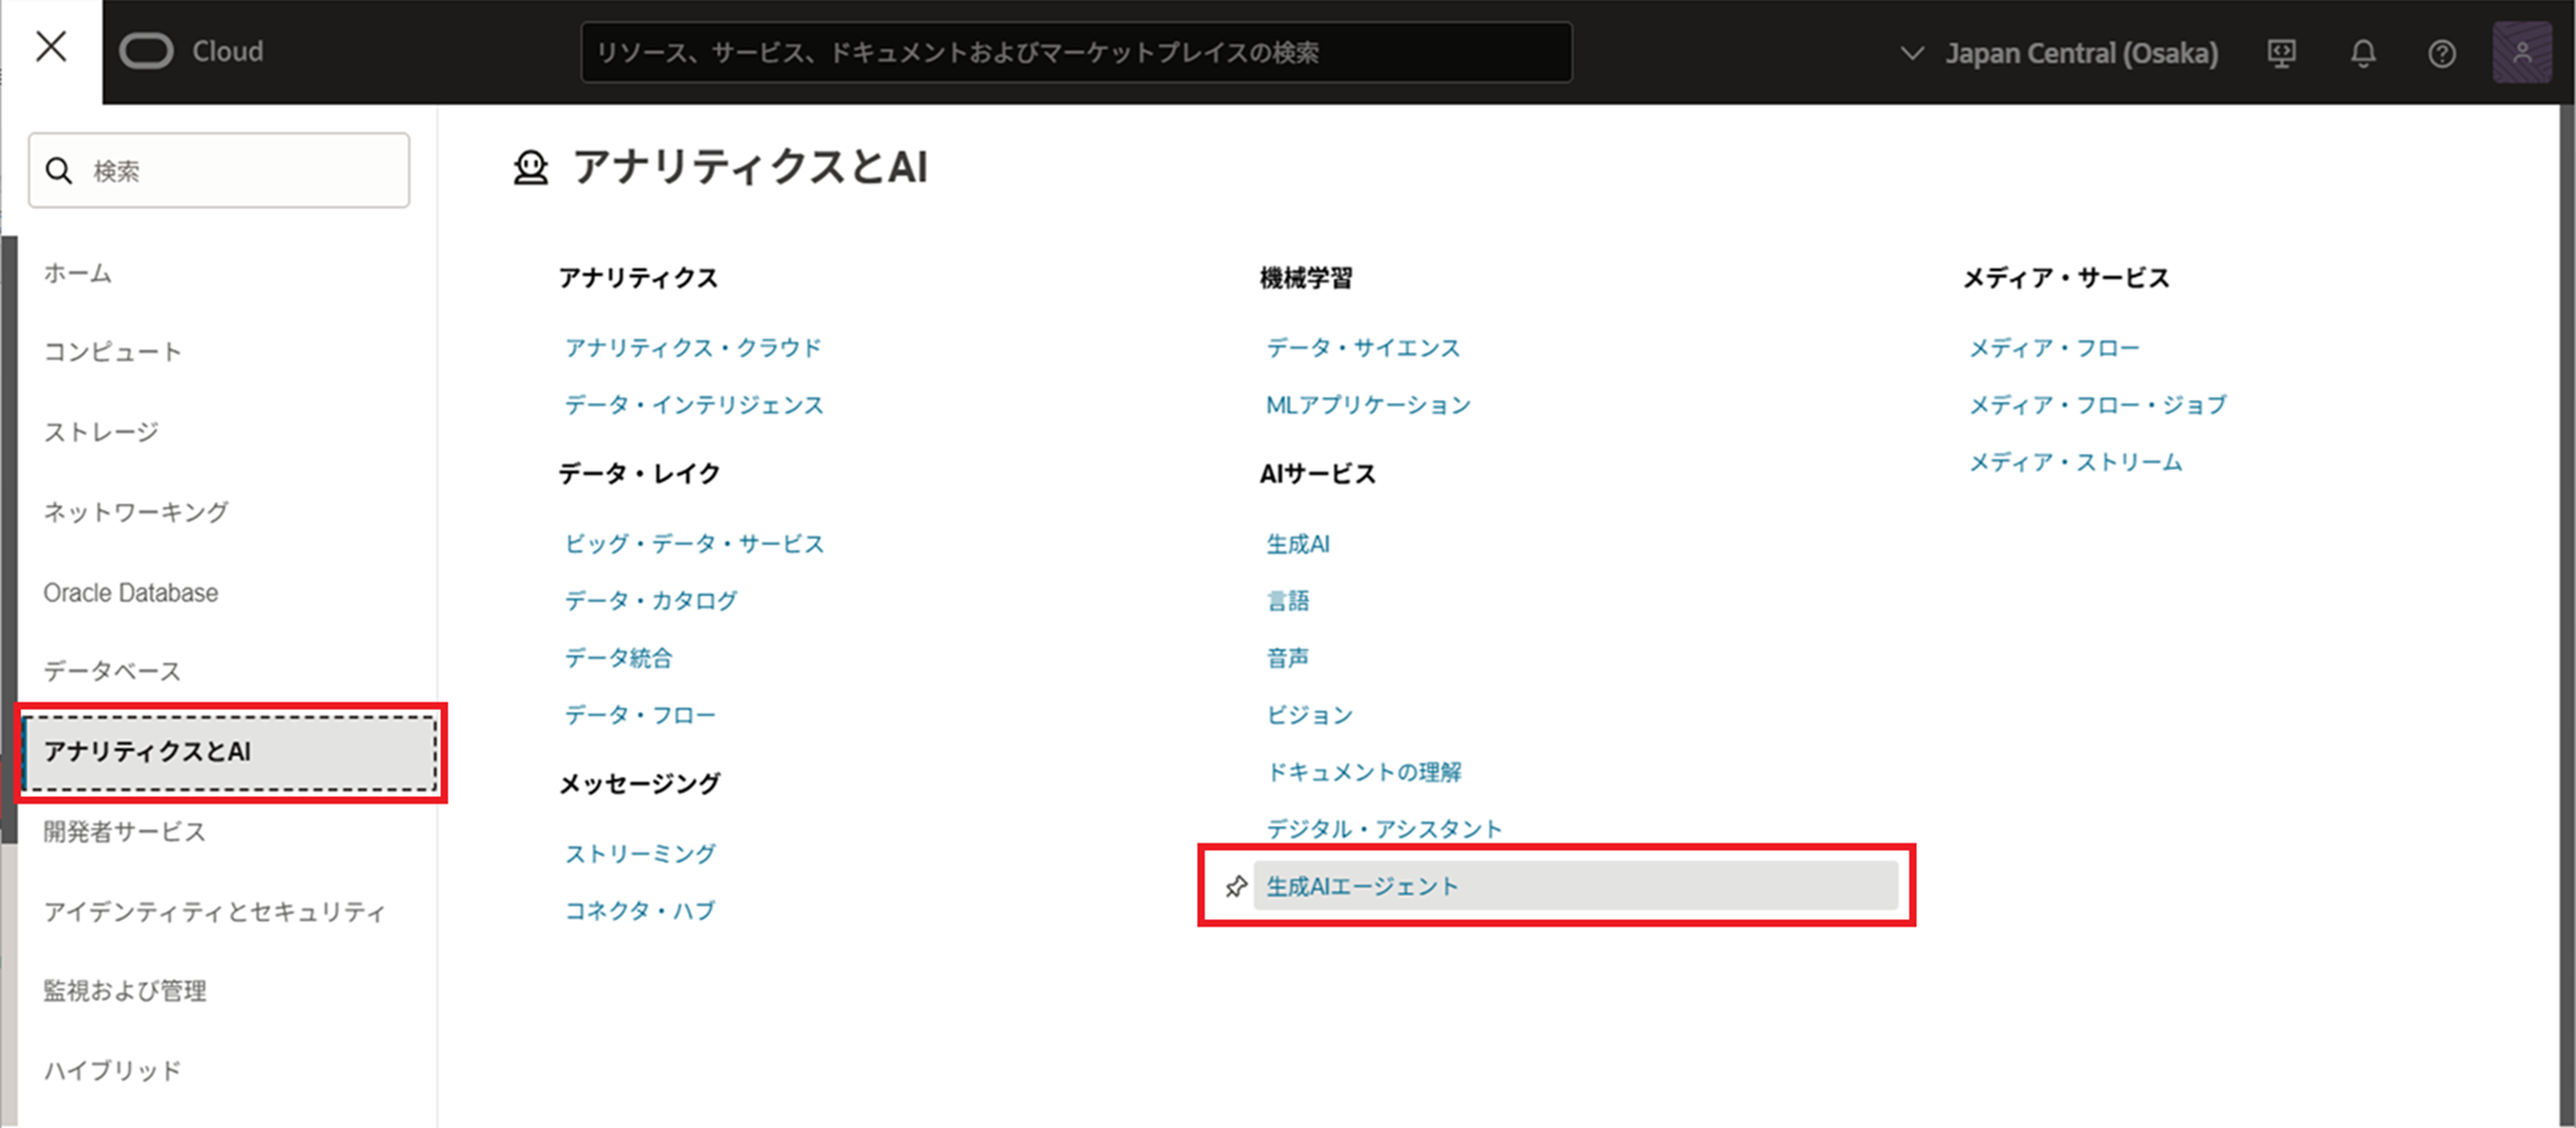Open データ・フロー link
The image size is (2576, 1128).
coord(640,715)
